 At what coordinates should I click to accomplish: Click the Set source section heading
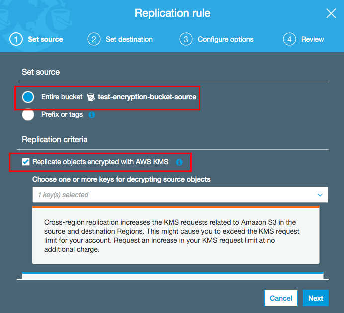[41, 72]
